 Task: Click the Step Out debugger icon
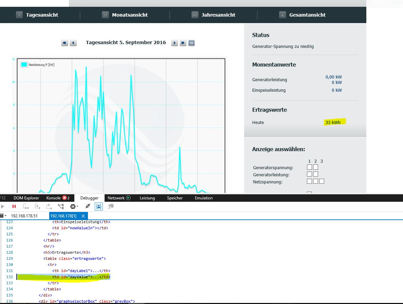click(x=49, y=206)
